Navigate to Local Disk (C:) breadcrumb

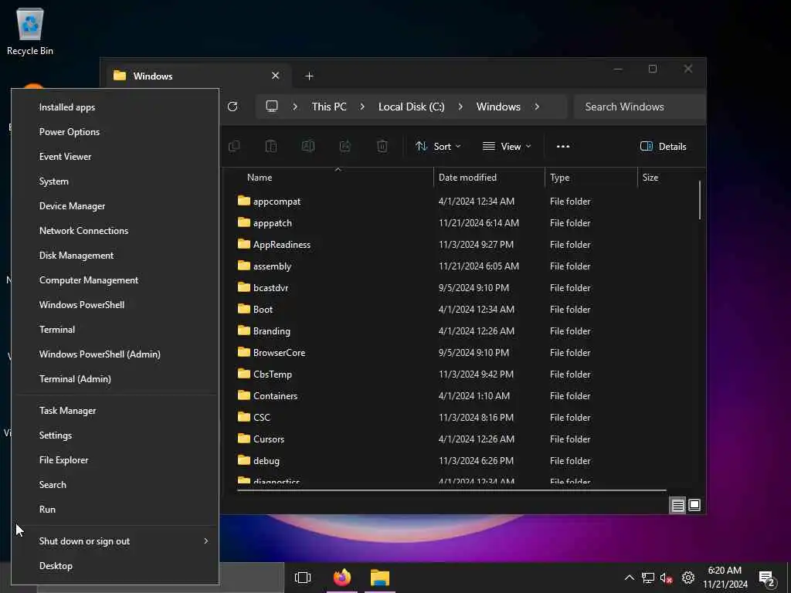(x=412, y=107)
